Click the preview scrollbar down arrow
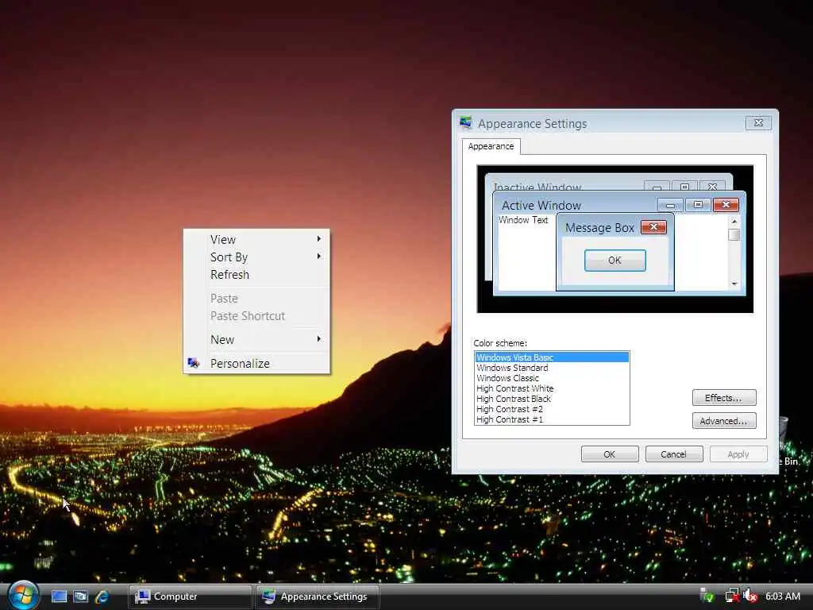Image resolution: width=813 pixels, height=610 pixels. point(734,284)
